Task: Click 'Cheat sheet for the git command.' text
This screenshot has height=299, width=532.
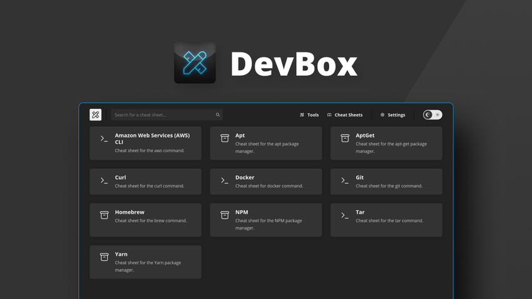Action: click(x=389, y=186)
